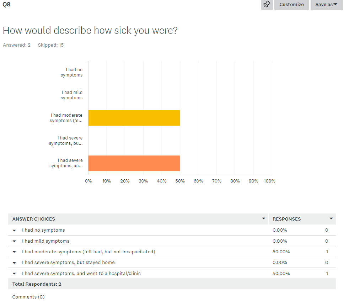This screenshot has width=344, height=301.
Task: Click response count 1 for hospital/clinic
Action: click(327, 274)
